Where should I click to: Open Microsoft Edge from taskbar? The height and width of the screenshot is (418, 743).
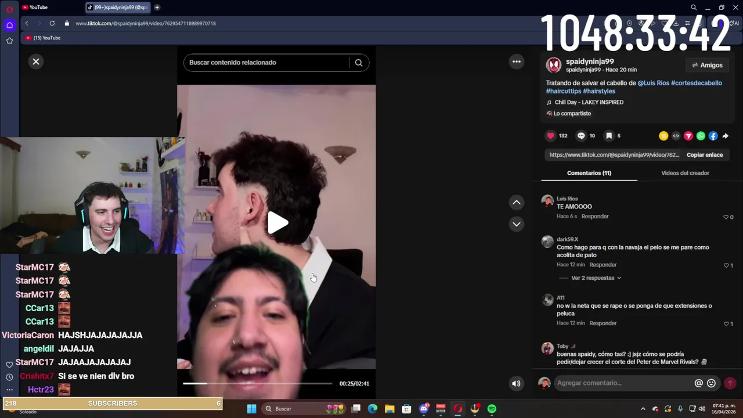[373, 409]
